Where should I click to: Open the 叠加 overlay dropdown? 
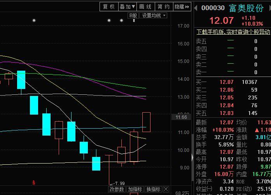tap(128, 7)
